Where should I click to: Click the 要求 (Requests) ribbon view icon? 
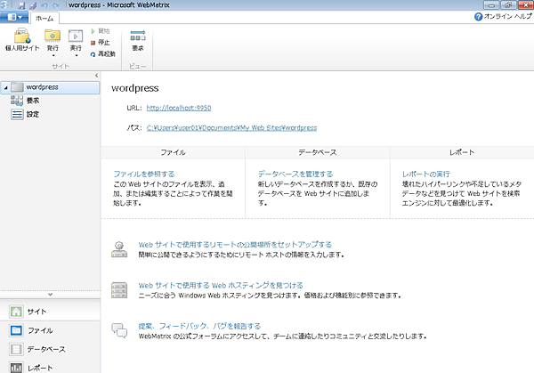(137, 42)
